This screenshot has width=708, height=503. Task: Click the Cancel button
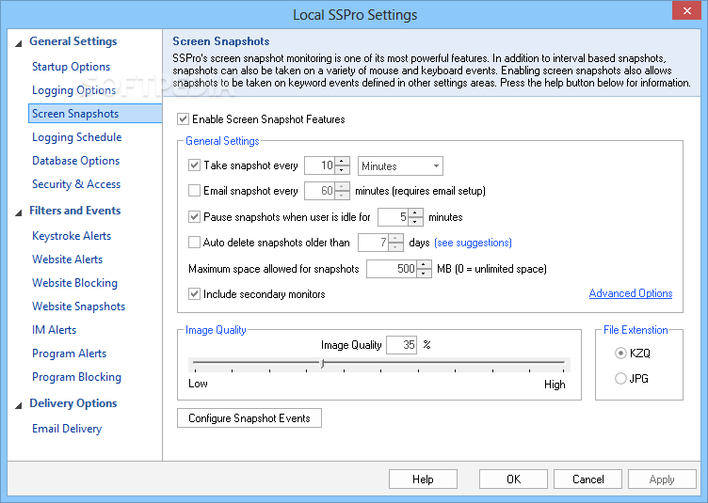pos(587,479)
